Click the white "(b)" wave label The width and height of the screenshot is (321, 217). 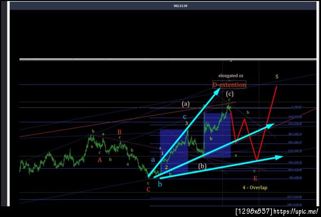tap(202, 166)
